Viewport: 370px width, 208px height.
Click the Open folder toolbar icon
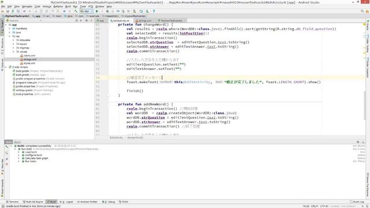2,11
